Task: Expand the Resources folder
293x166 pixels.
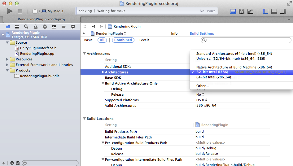Action: [8, 59]
